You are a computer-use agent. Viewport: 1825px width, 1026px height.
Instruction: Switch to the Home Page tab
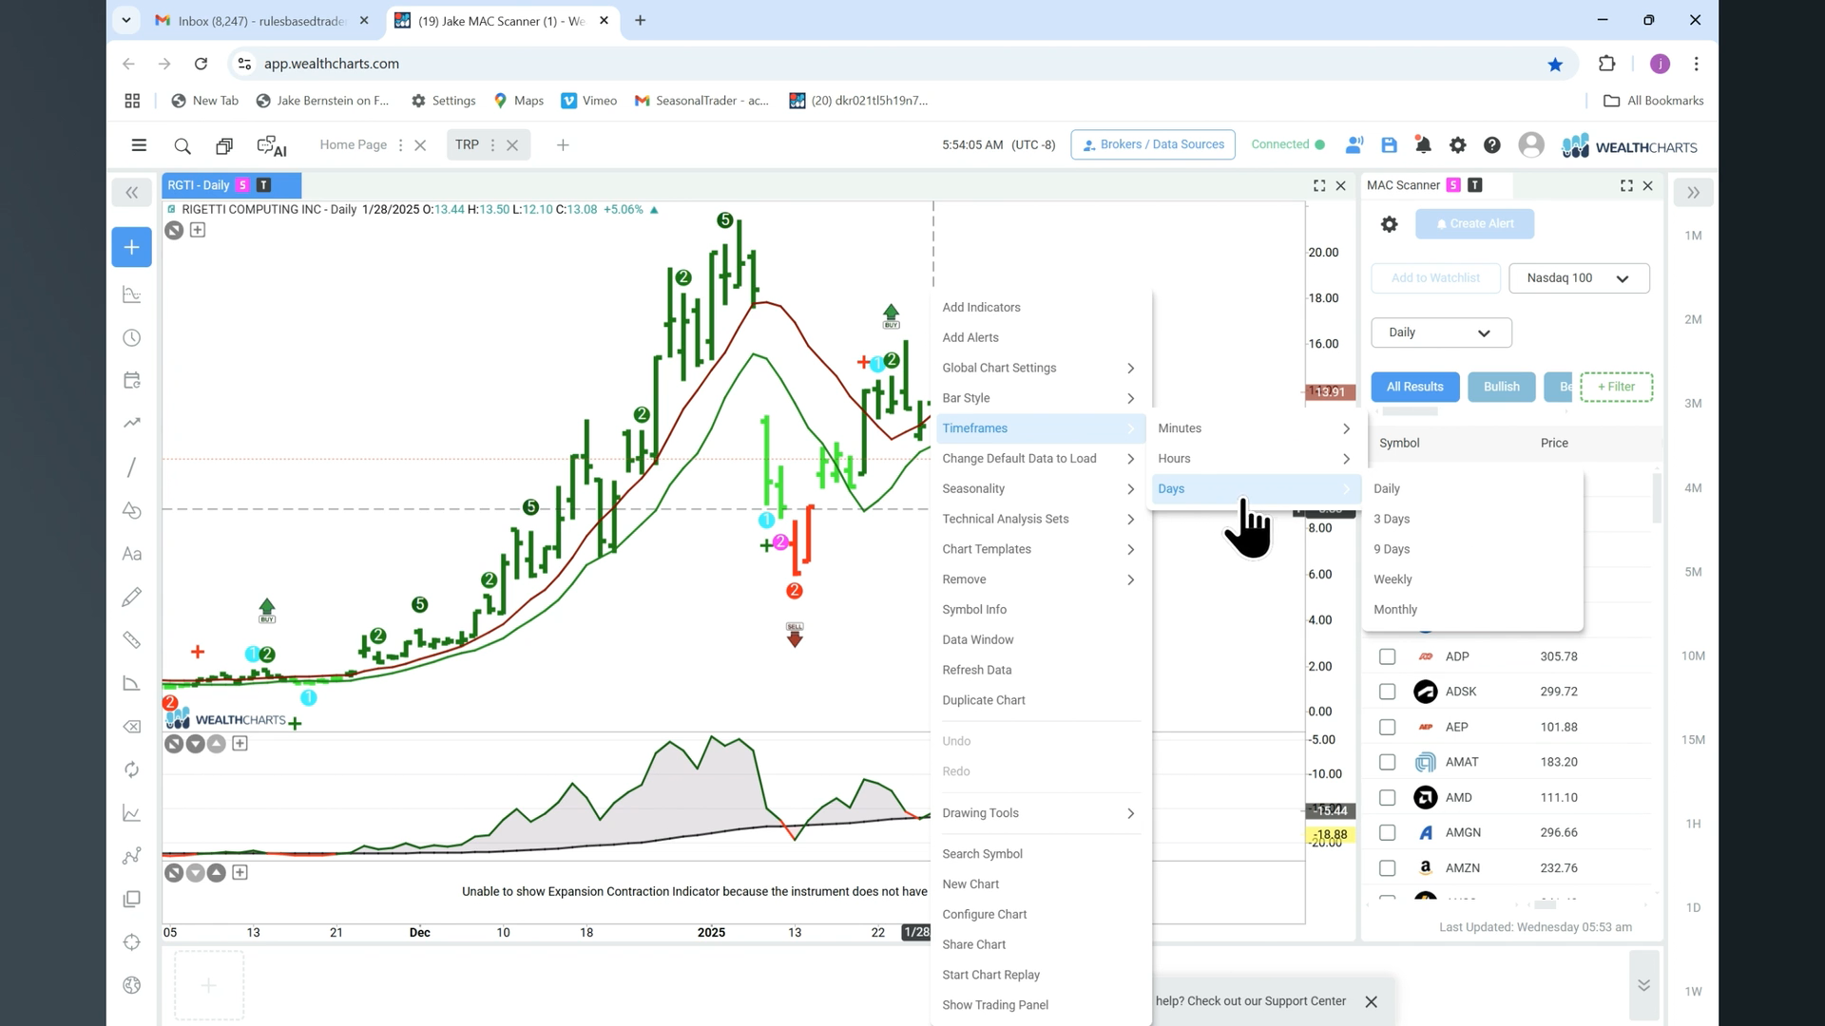click(354, 145)
